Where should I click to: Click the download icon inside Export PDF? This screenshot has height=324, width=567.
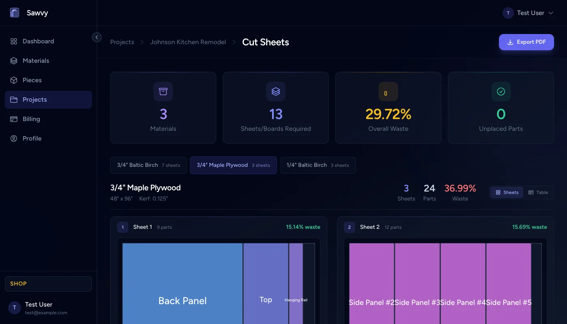[x=510, y=42]
